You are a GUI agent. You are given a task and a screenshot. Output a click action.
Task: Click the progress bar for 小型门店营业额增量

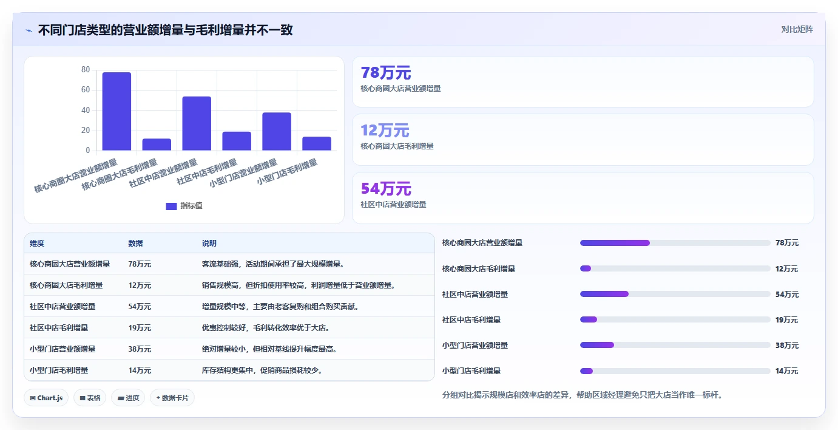(675, 345)
